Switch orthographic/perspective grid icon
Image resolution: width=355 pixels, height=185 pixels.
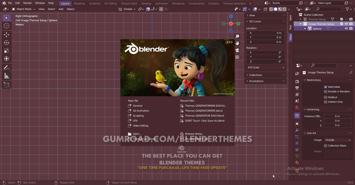237,57
